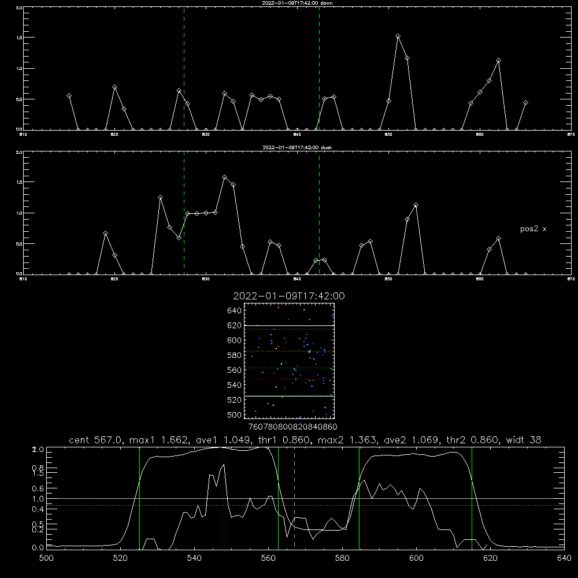
Task: Click the highest diamond peak in dusk plot
Action: coord(224,177)
